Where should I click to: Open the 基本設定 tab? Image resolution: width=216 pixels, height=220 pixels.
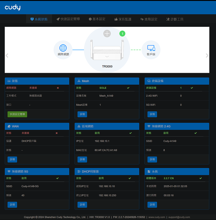(x=97, y=19)
